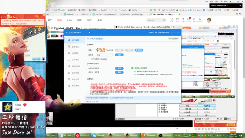Expand the dropdown arrow beside 开始录制

[215, 109]
